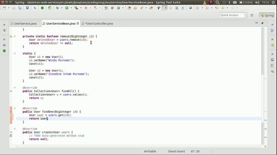Select the Spring perspective button
Screen dimensions: 277x155
[267, 15]
